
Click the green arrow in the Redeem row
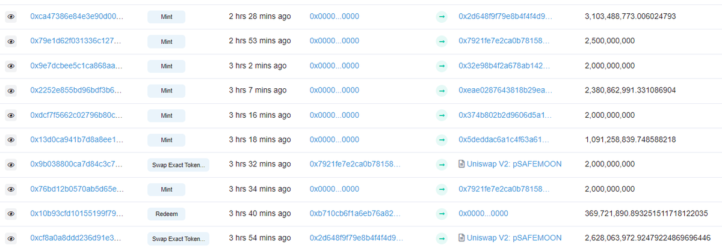(x=442, y=214)
